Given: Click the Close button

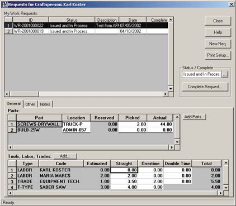Looking at the screenshot, I should pyautogui.click(x=218, y=21).
